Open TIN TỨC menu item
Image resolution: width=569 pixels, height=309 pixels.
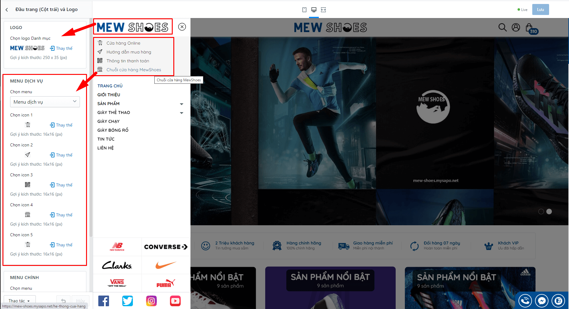[106, 139]
